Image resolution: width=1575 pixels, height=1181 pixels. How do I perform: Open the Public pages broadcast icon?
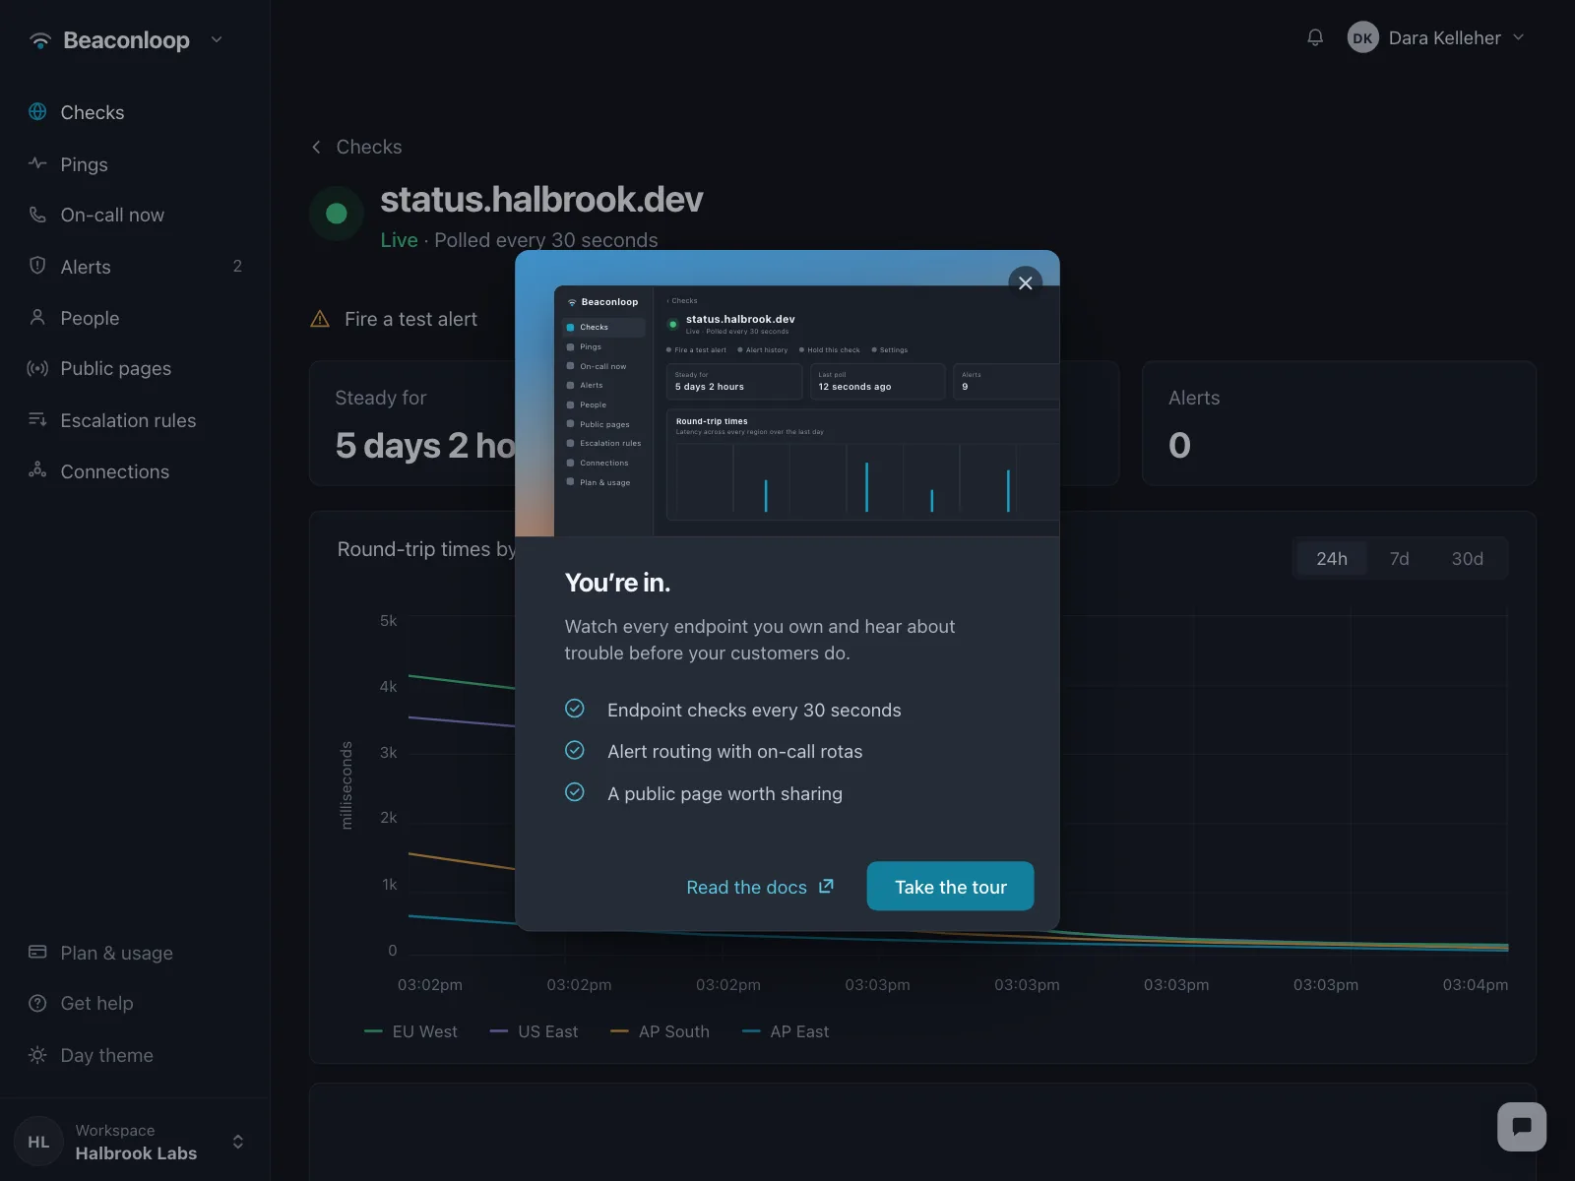(x=37, y=368)
